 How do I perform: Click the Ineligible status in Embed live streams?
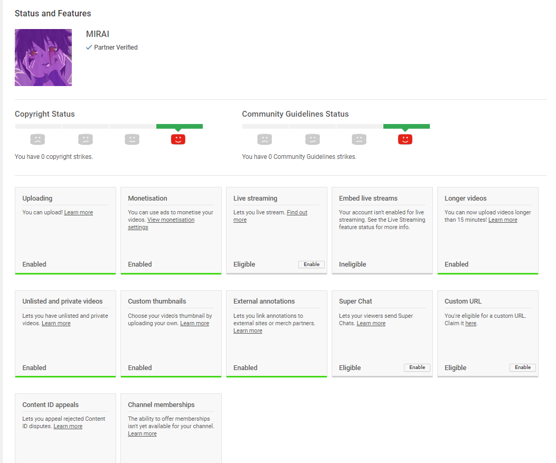coord(353,264)
